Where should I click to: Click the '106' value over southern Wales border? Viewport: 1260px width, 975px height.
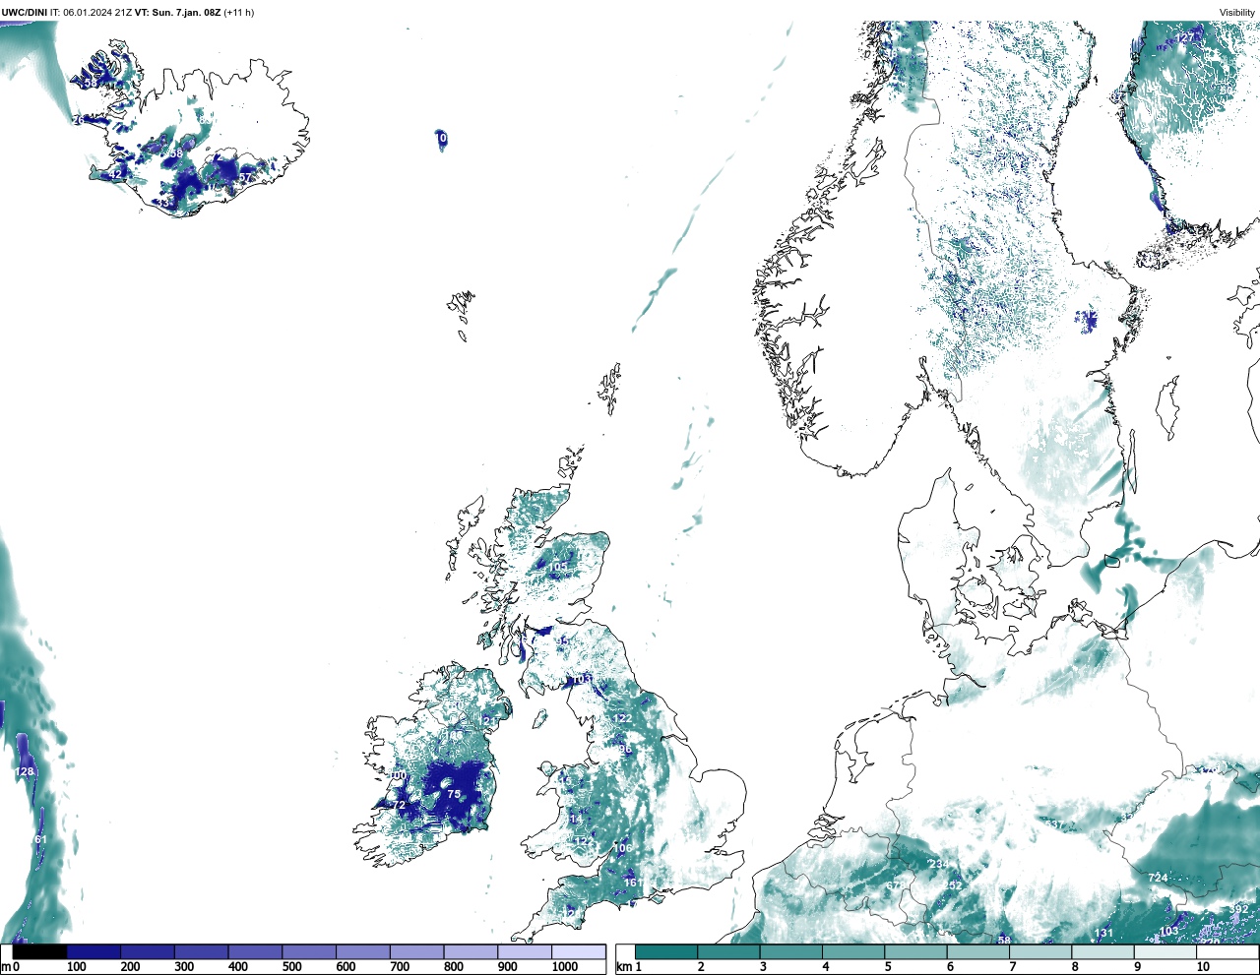tap(623, 848)
